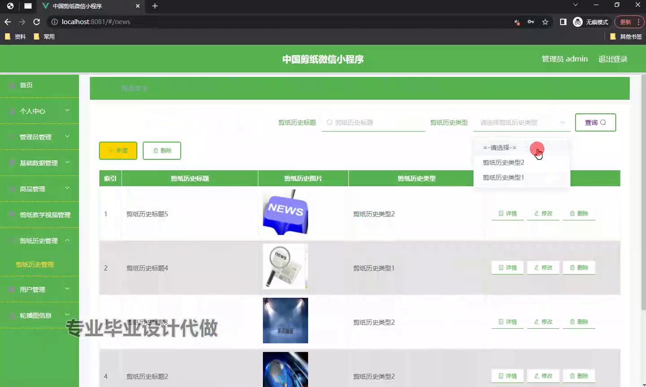The image size is (646, 387).
Task: Click 删除 in the third table row
Action: [x=579, y=322]
